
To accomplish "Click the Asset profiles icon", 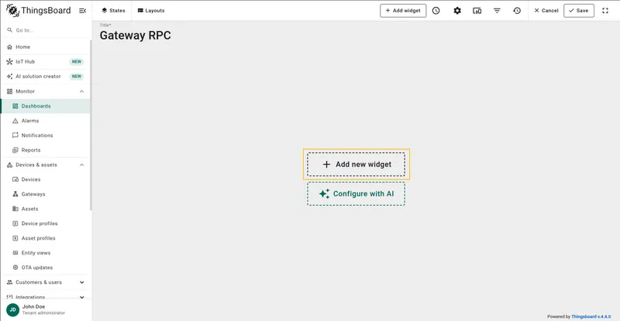I will (x=15, y=238).
